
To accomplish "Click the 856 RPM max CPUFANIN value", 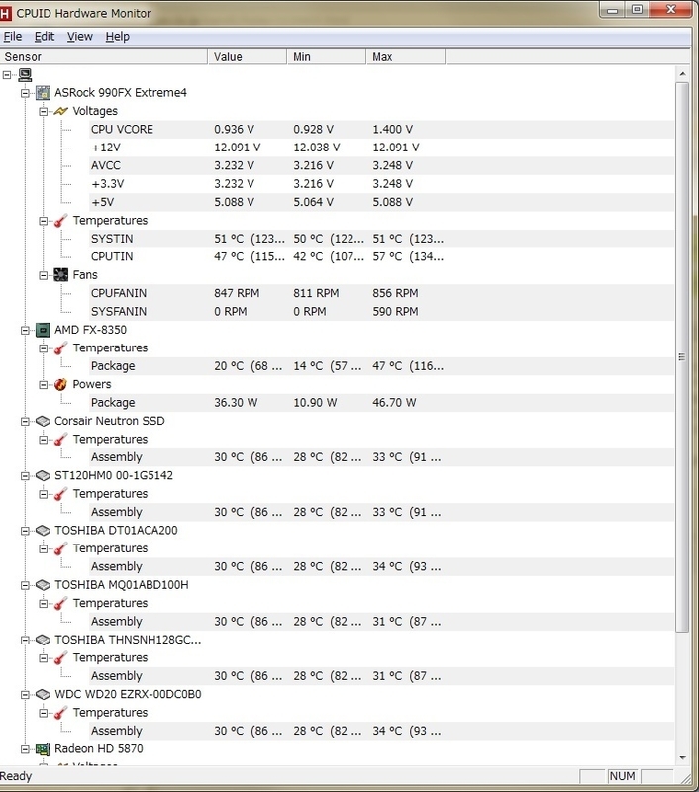I will pyautogui.click(x=395, y=293).
